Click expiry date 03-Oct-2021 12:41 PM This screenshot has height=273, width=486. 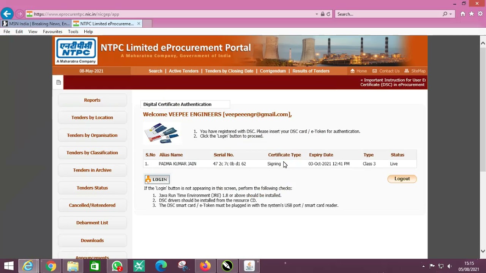click(x=329, y=164)
